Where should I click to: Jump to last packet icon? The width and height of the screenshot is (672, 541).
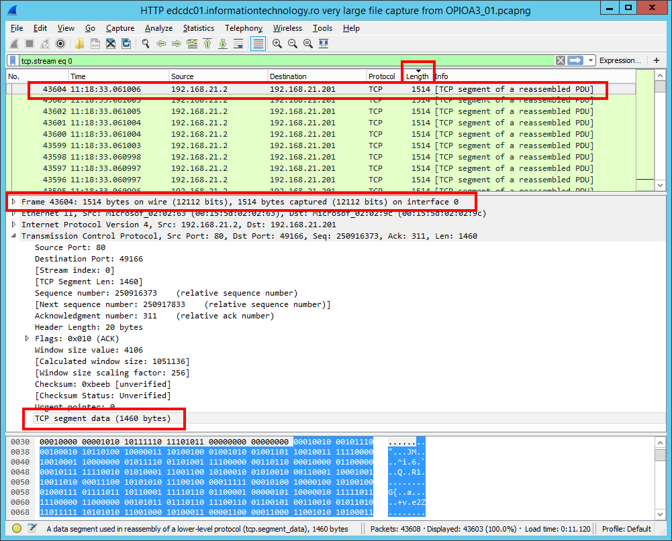pos(223,44)
